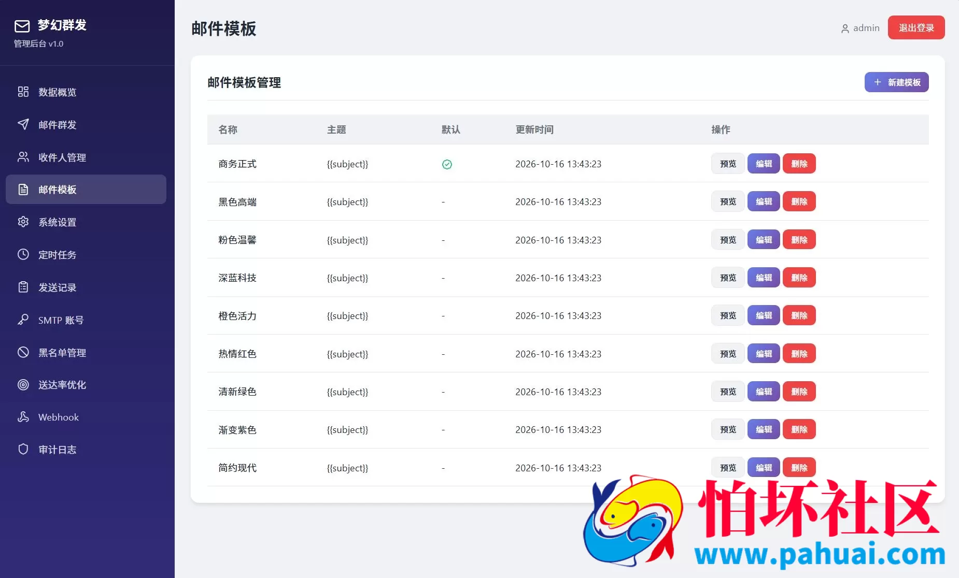The height and width of the screenshot is (578, 959).
Task: Click the 更新时间 column header
Action: point(534,129)
